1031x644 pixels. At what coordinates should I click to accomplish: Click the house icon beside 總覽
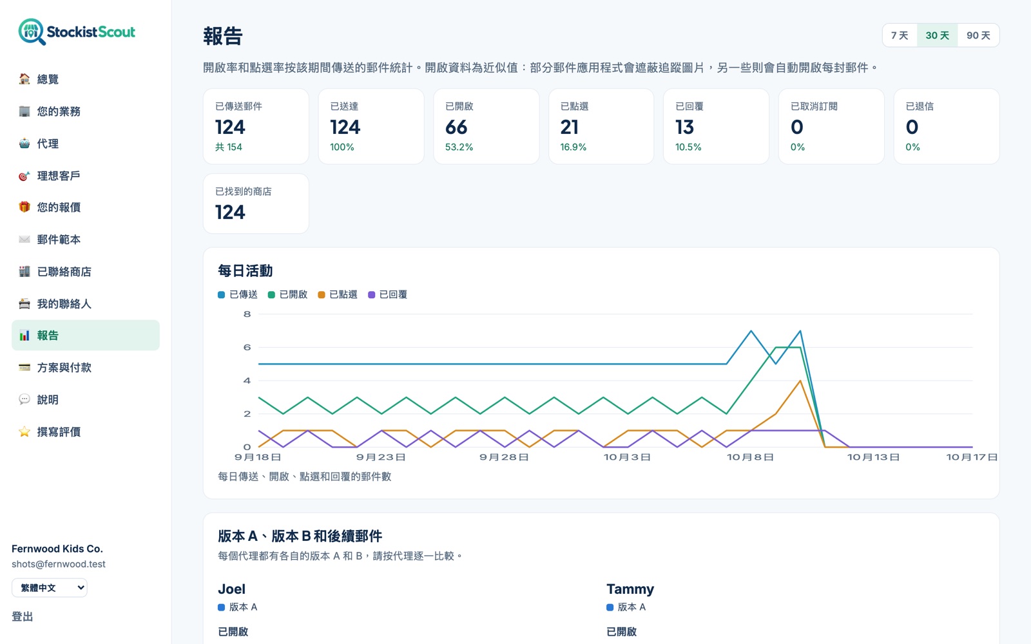(x=24, y=79)
